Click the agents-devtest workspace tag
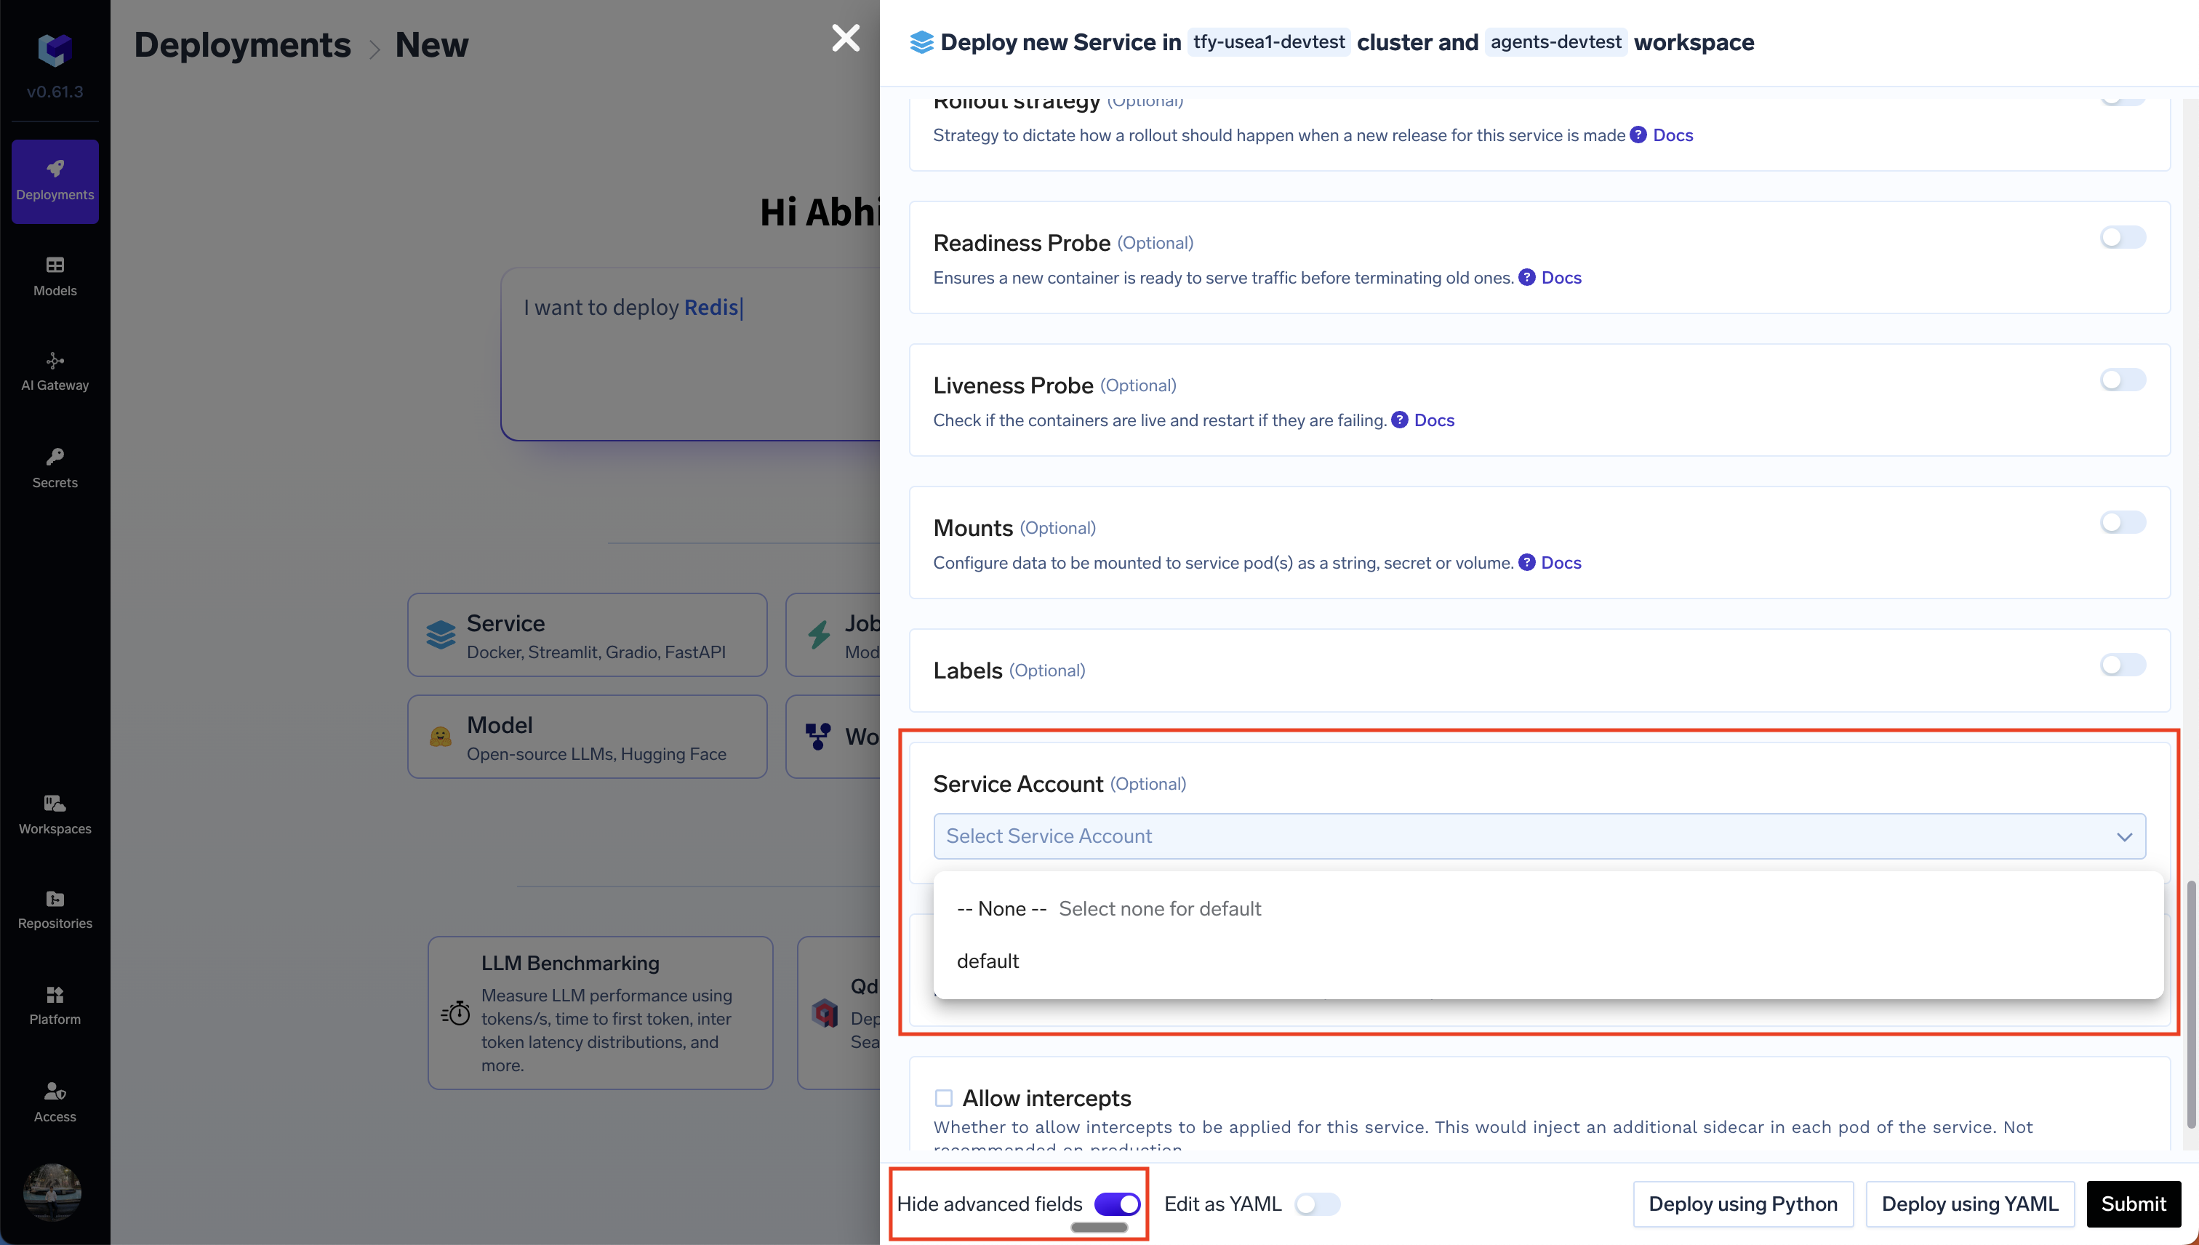 (1556, 42)
